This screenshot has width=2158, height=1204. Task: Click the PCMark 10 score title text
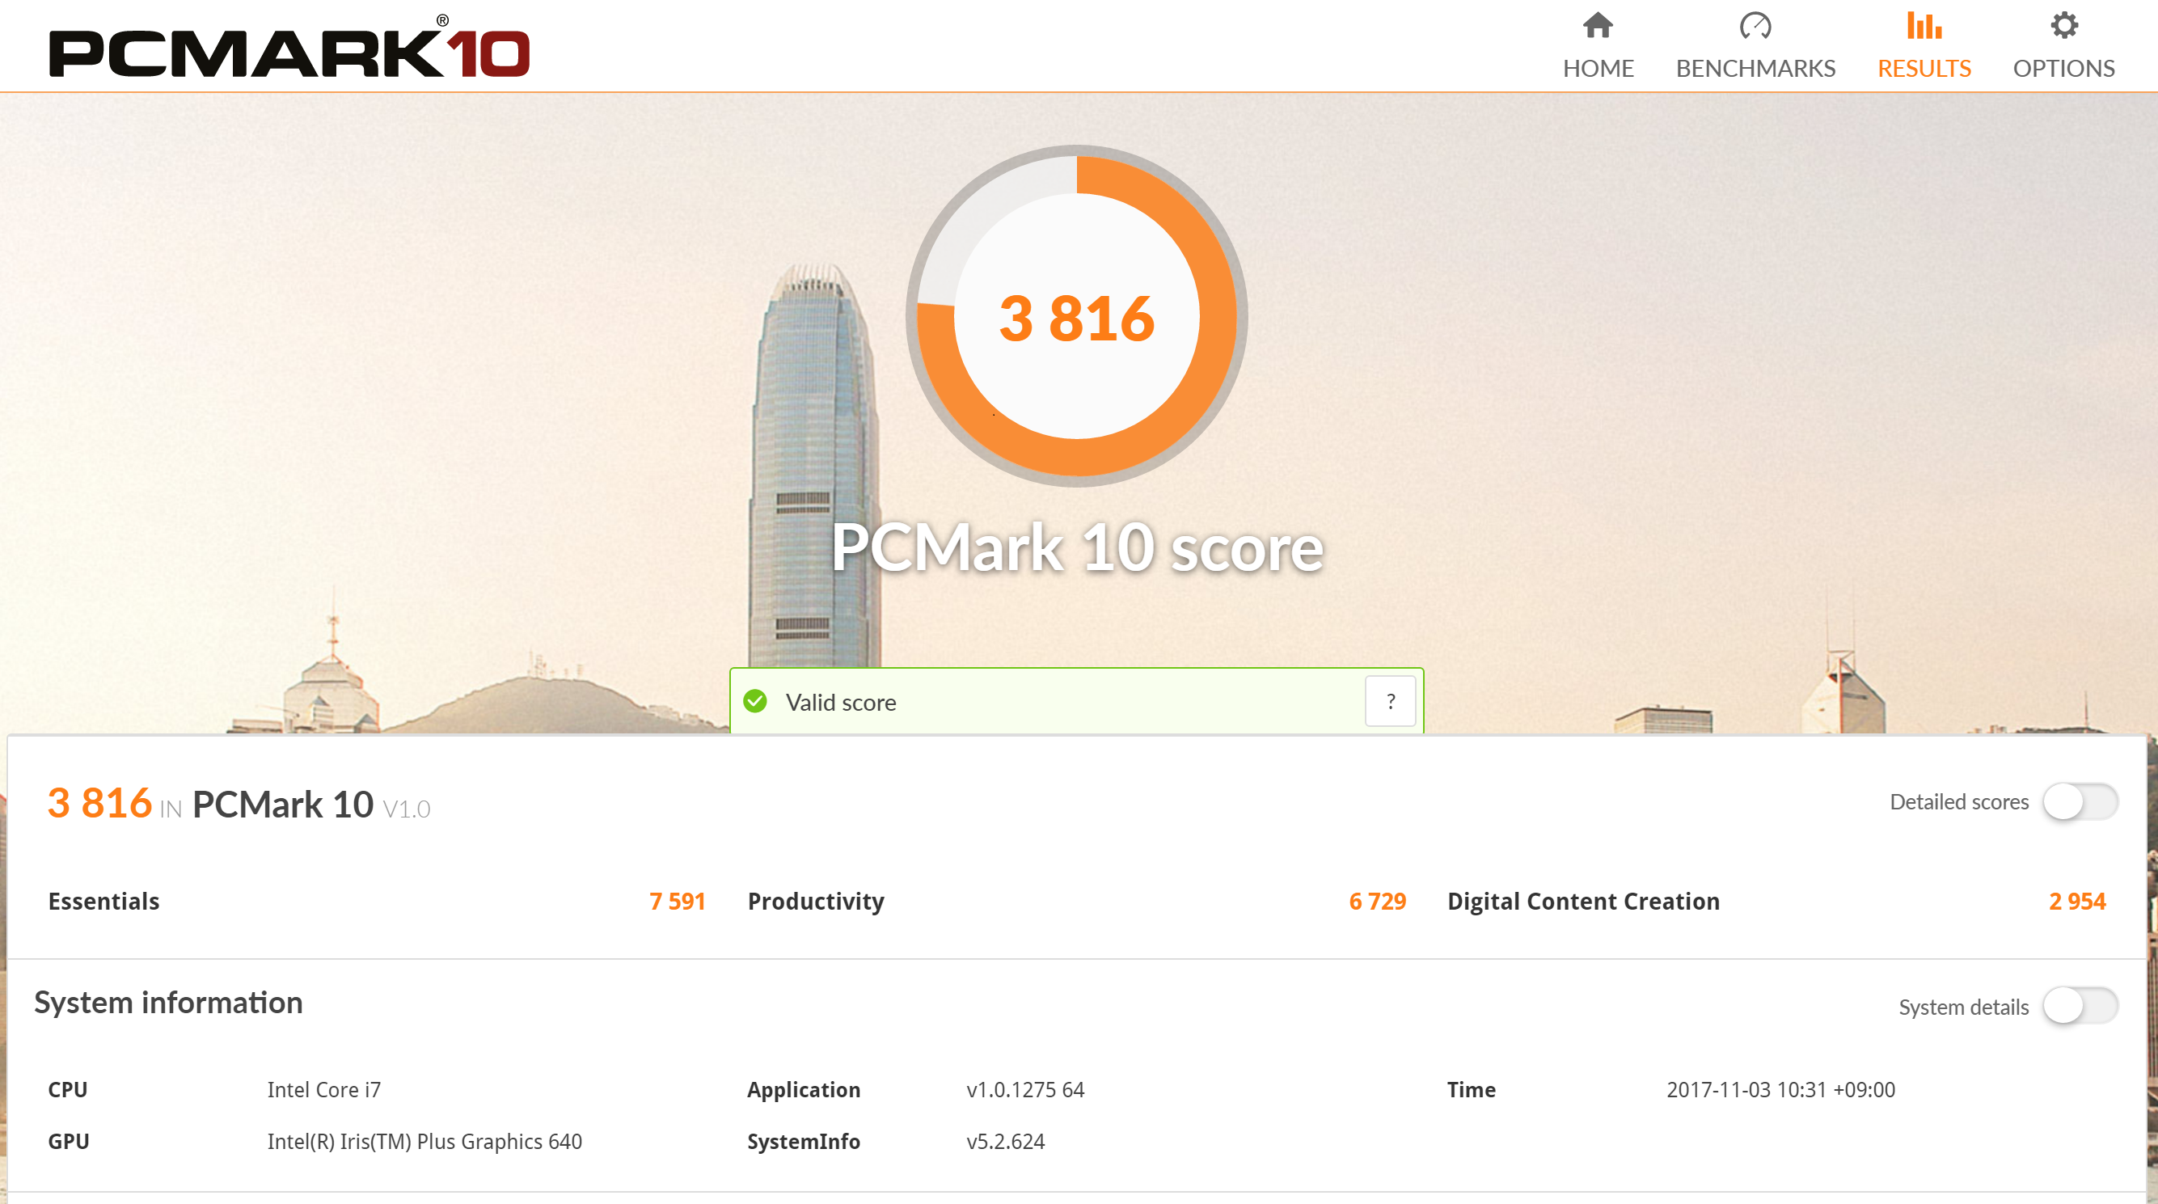1076,547
